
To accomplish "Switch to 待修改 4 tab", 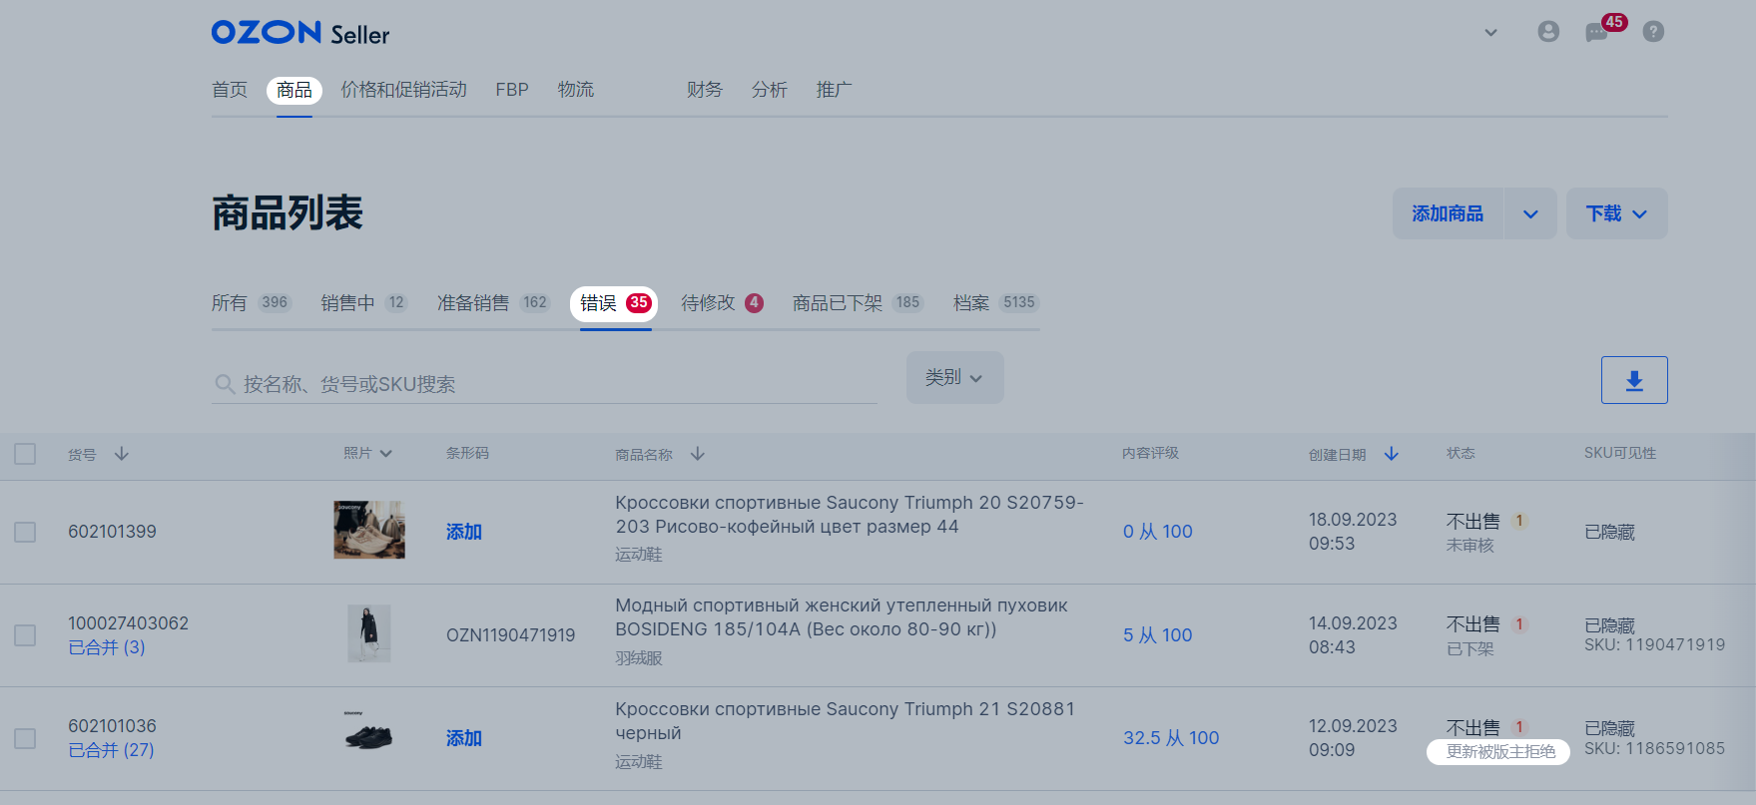I will [723, 303].
